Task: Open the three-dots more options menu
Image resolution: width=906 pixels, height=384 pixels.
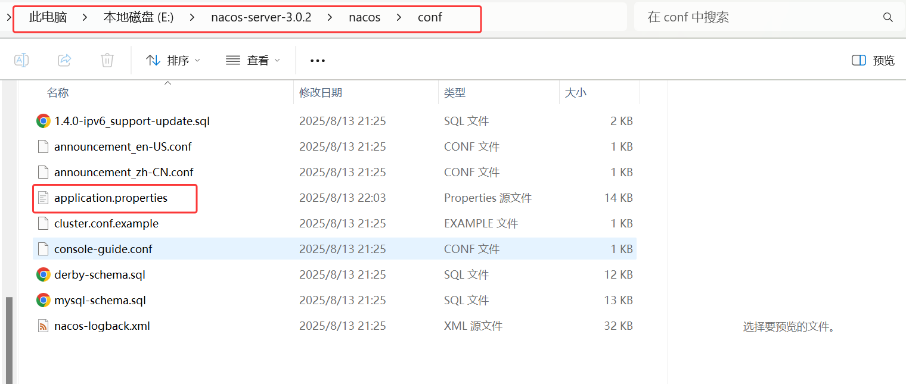Action: 318,61
